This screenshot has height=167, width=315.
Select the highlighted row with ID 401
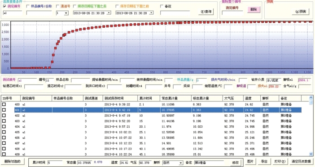point(157,110)
